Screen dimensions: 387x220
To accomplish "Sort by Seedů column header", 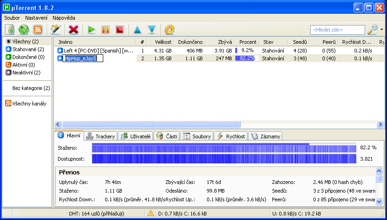I will (299, 42).
